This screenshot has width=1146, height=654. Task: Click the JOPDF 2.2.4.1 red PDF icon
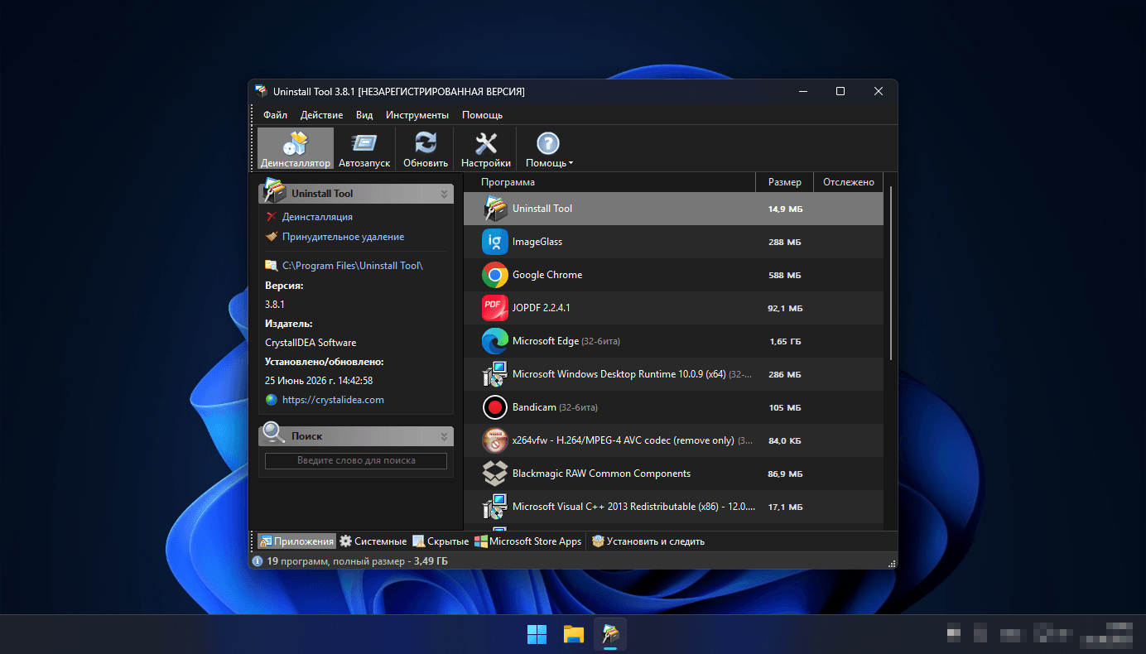[x=495, y=308]
